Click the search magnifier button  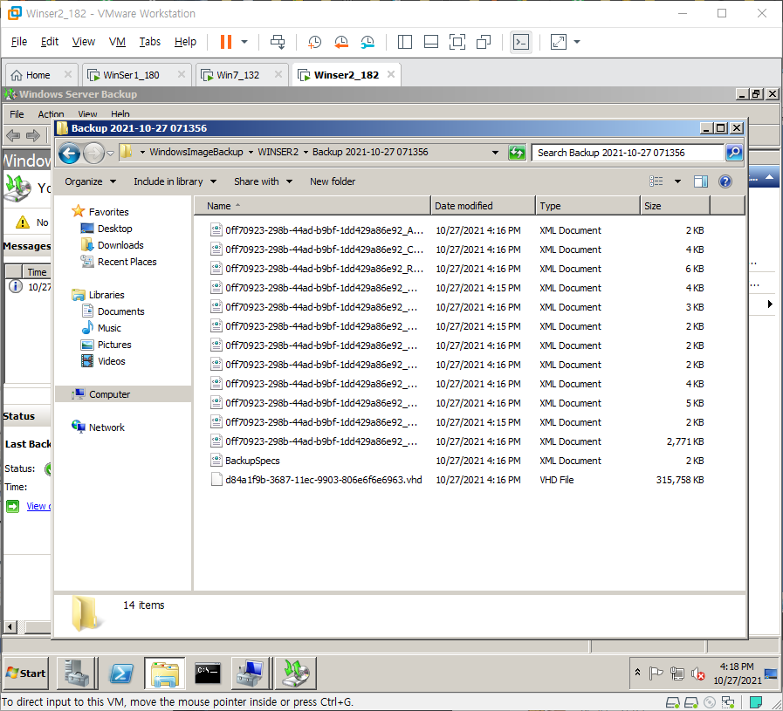[734, 153]
